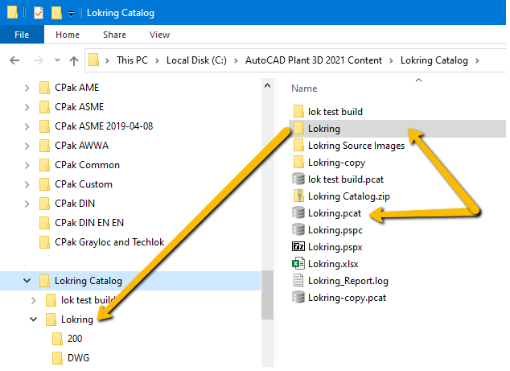Switch to the Home ribbon tab

click(68, 35)
